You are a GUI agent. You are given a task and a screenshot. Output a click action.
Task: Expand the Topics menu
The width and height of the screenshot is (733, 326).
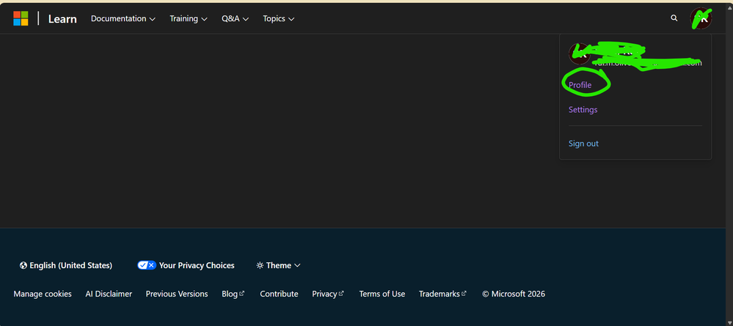click(279, 19)
